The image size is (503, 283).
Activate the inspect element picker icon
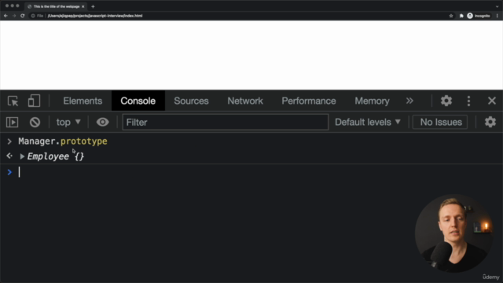pyautogui.click(x=13, y=101)
